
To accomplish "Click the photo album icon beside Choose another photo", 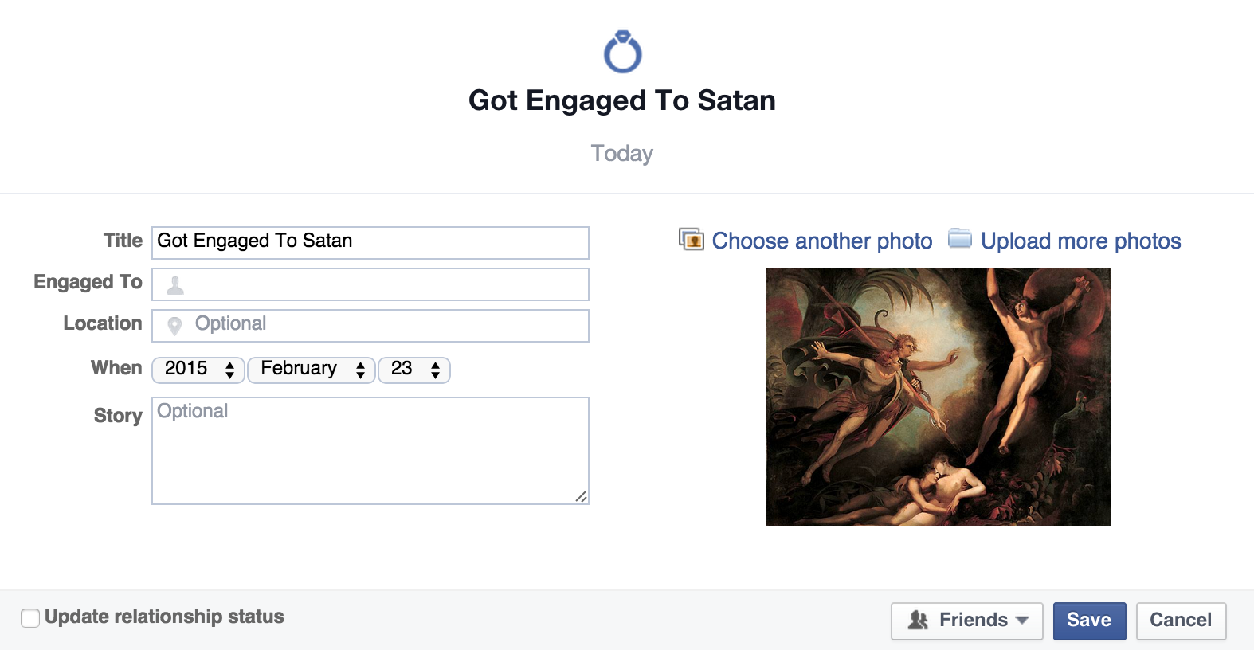I will 691,239.
